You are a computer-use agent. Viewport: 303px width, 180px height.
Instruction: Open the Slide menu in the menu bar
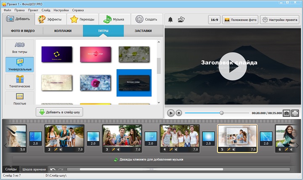[46, 9]
